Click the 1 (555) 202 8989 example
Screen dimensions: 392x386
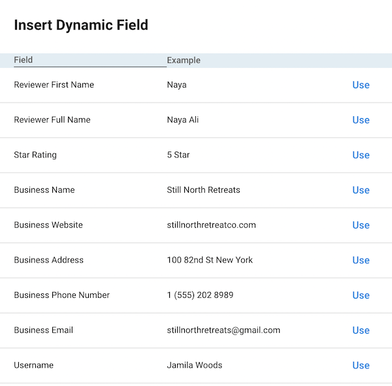pyautogui.click(x=200, y=295)
